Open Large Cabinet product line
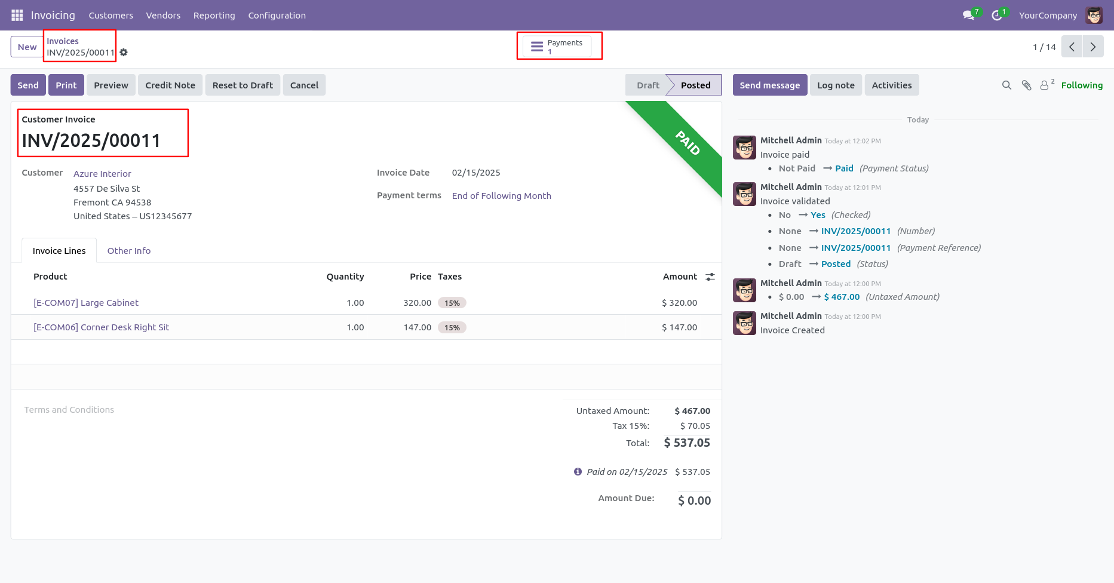 pyautogui.click(x=86, y=303)
